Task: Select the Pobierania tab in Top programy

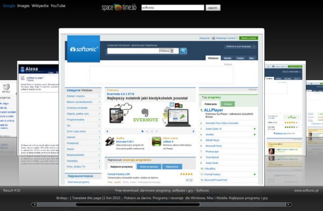Action: pos(210,104)
